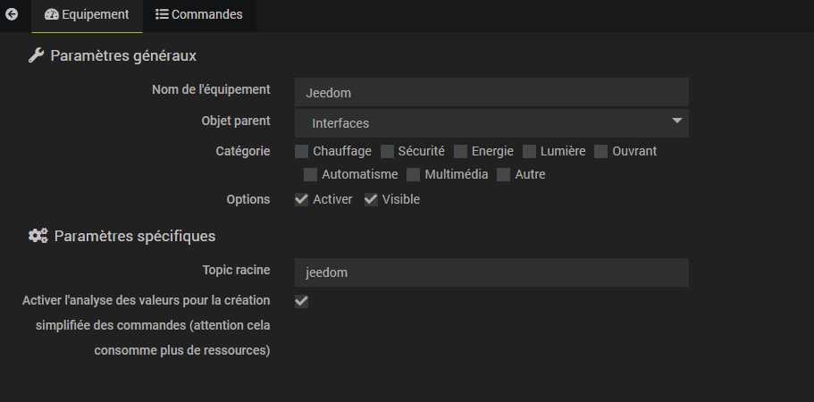The width and height of the screenshot is (814, 402).
Task: Click the back arrow icon
Action: point(12,14)
